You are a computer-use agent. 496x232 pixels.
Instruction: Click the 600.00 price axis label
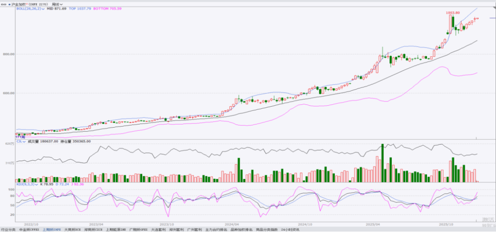(x=8, y=93)
